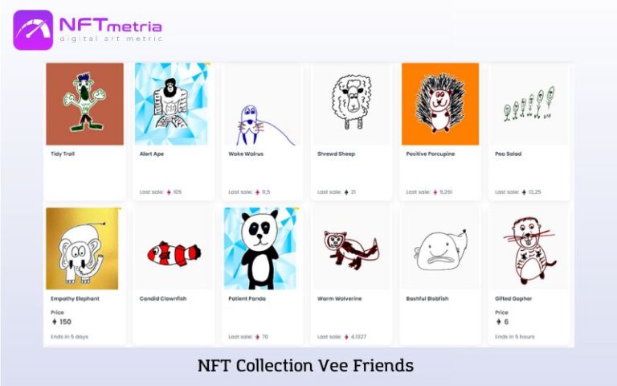Viewport: 617px width, 386px height.
Task: Open the Candid Clownfish artwork
Action: coord(174,248)
